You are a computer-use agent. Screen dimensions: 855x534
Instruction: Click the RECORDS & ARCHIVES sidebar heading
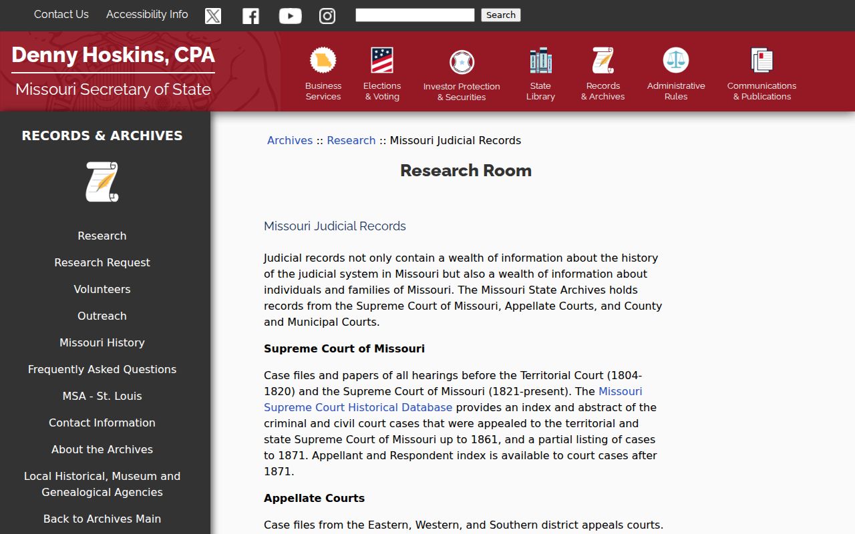click(102, 136)
